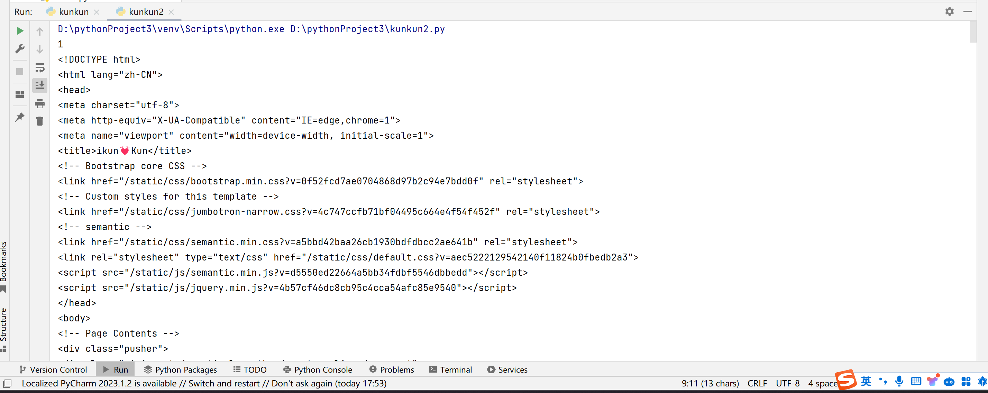Screen dimensions: 988x393
Task: Open run configuration wrench settings
Action: (x=20, y=49)
